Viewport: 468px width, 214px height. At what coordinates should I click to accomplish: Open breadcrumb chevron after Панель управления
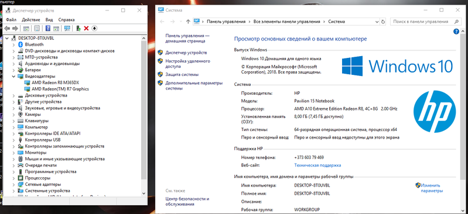(250, 22)
